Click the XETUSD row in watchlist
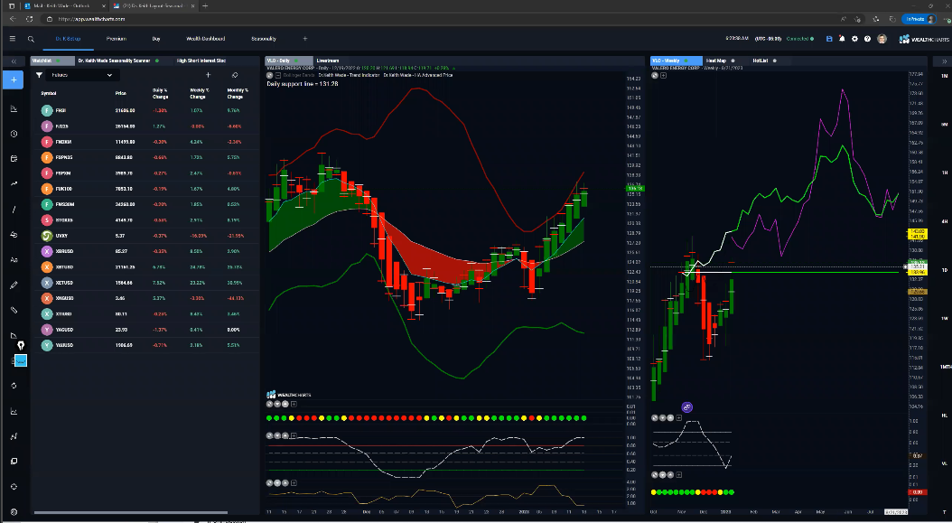 coord(145,283)
